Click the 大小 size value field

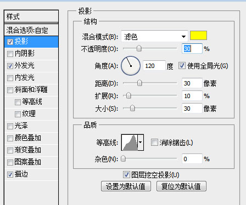click(192, 109)
